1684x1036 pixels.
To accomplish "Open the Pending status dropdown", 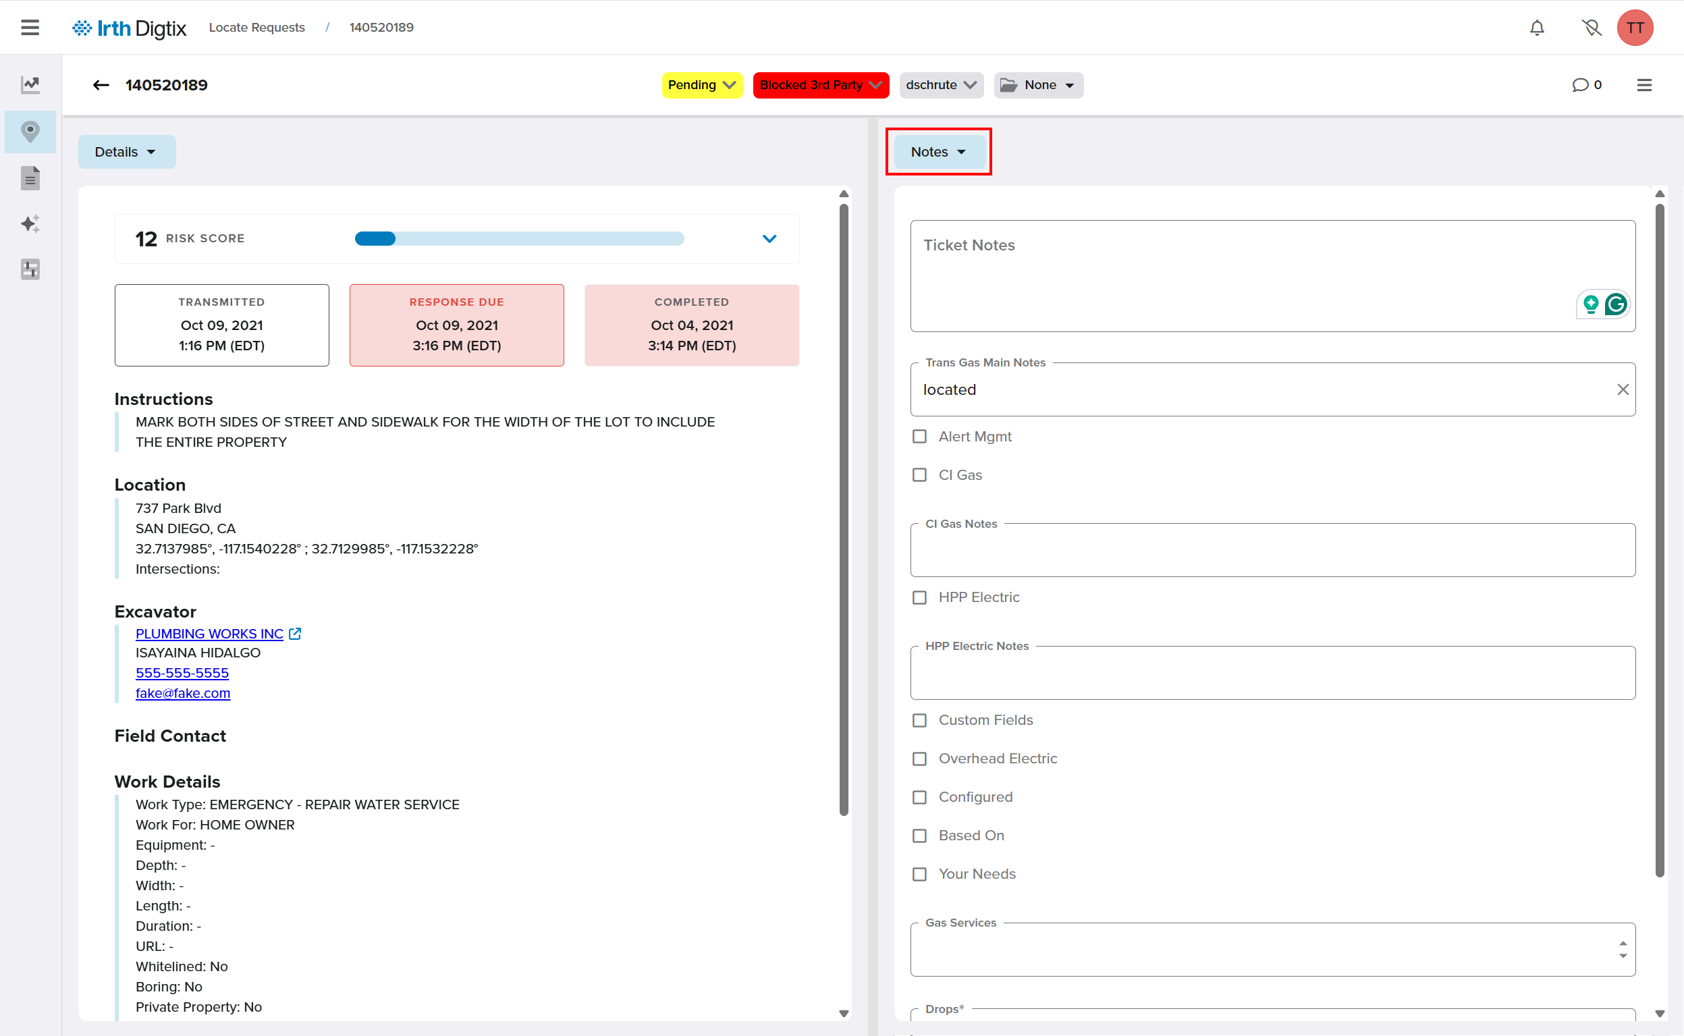I will 701,85.
